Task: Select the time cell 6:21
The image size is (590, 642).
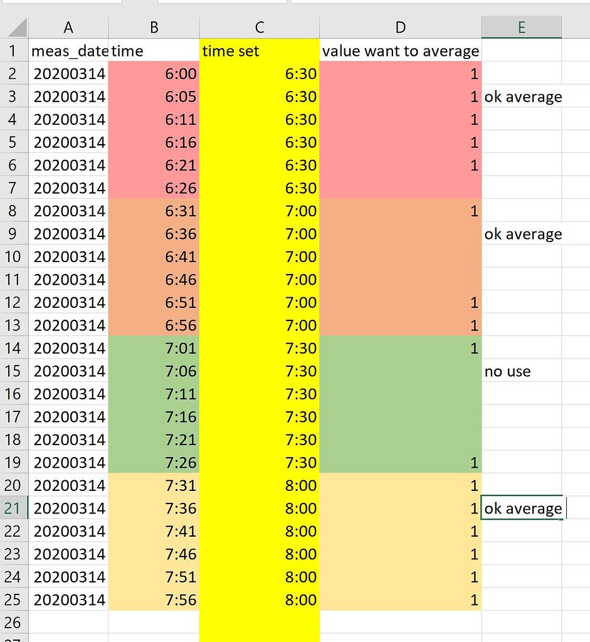Action: 154,165
